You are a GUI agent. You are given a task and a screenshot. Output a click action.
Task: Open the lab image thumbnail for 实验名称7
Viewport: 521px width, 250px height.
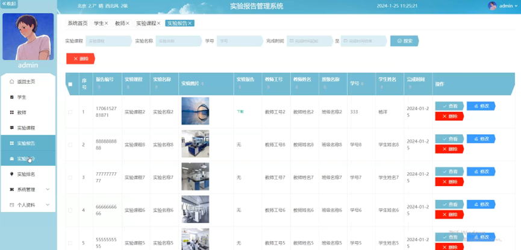(195, 177)
